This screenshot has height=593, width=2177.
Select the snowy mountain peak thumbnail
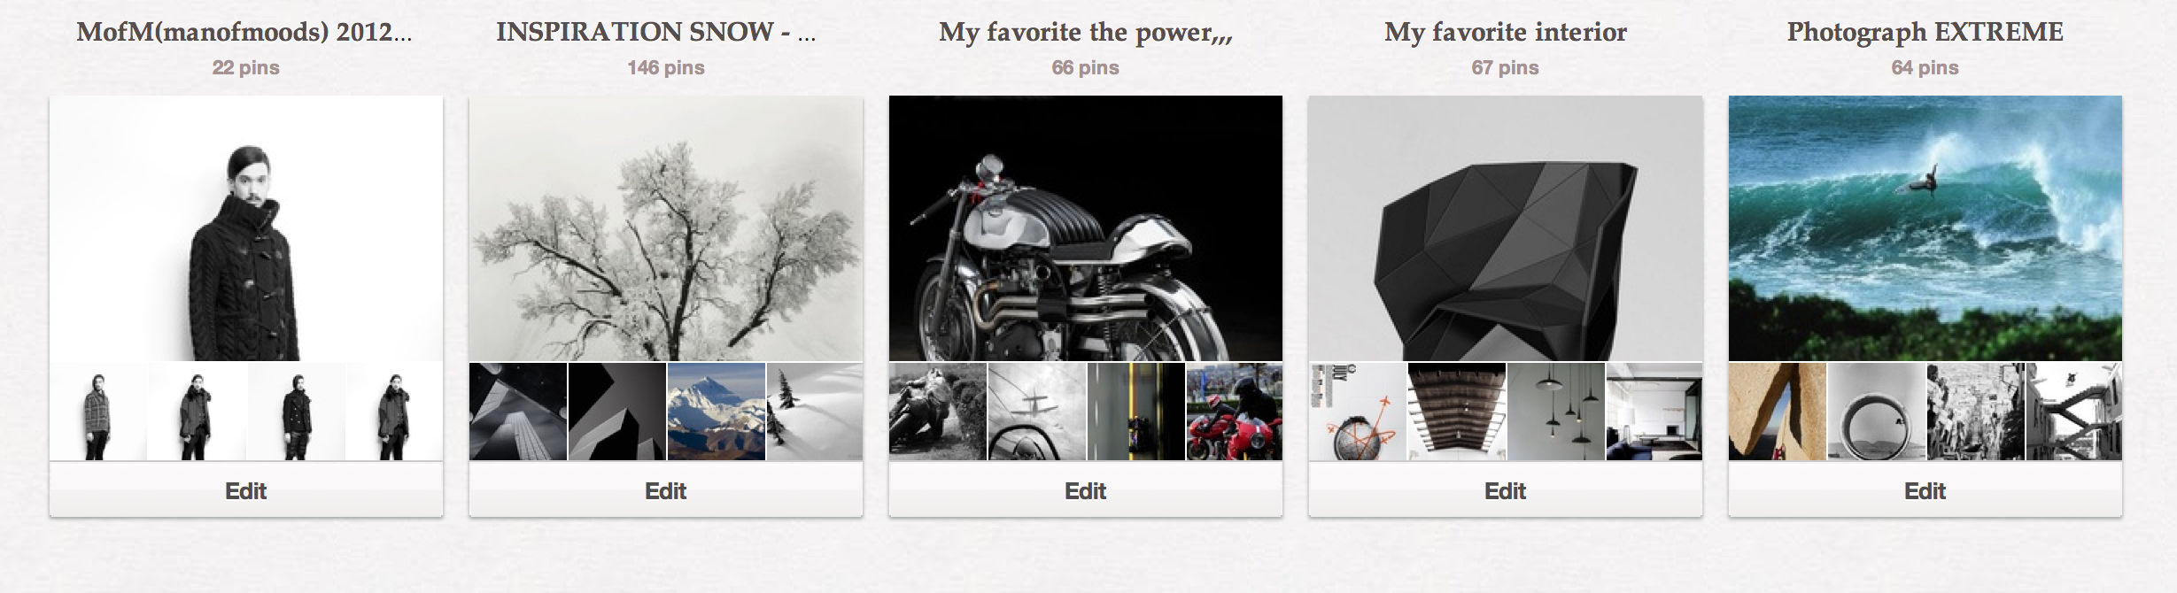tap(717, 412)
